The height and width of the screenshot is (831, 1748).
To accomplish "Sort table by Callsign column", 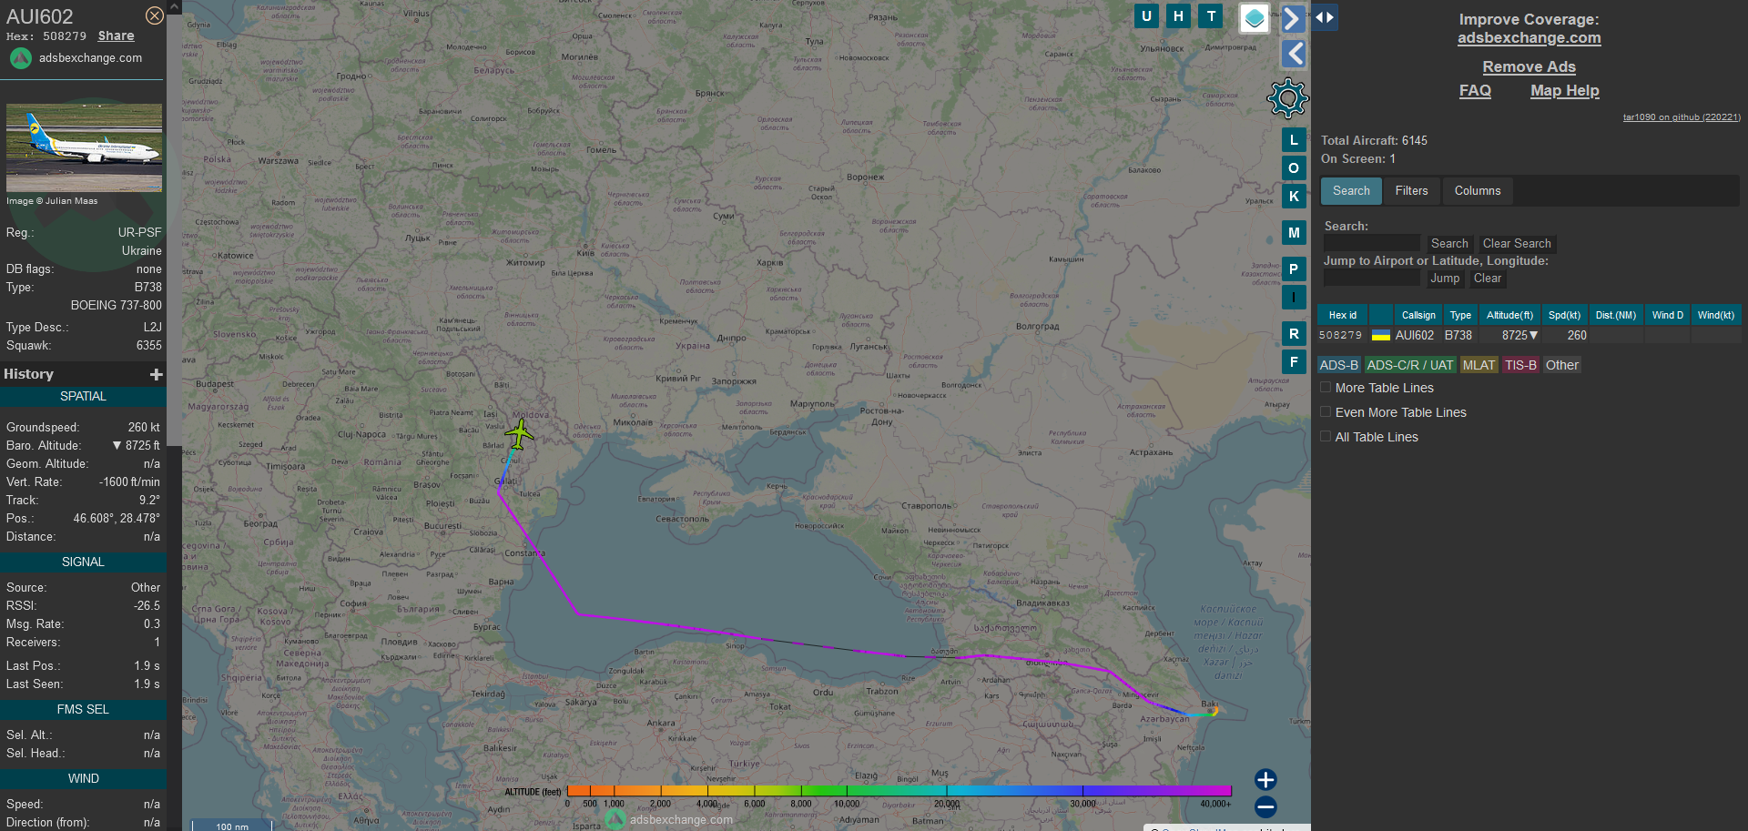I will point(1418,315).
